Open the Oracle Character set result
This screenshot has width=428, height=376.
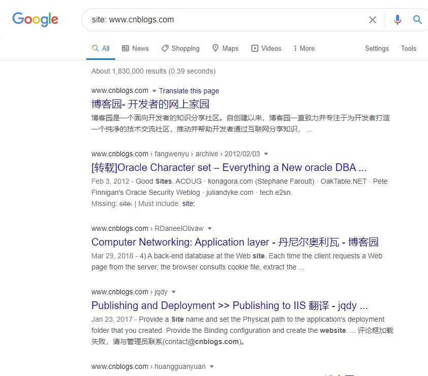tap(229, 167)
